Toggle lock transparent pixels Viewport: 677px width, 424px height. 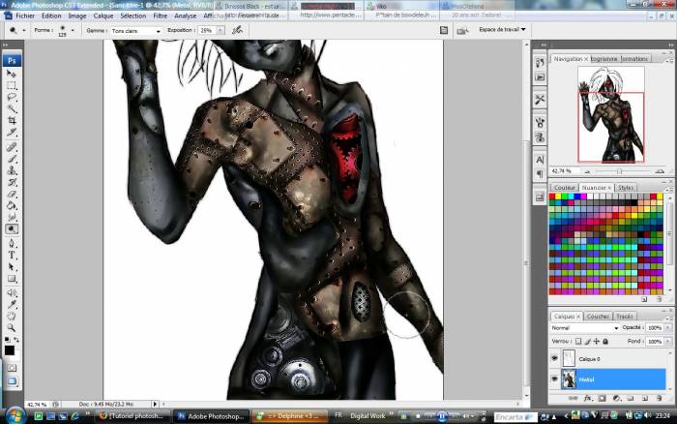(578, 341)
